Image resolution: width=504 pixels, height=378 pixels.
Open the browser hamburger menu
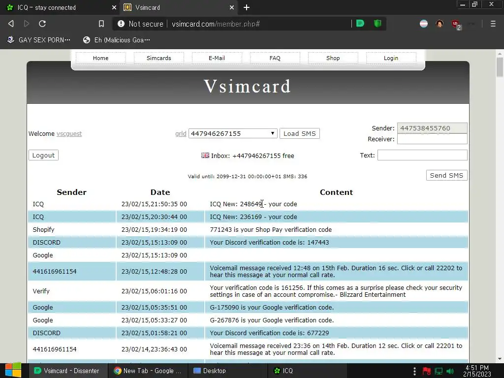pyautogui.click(x=493, y=24)
